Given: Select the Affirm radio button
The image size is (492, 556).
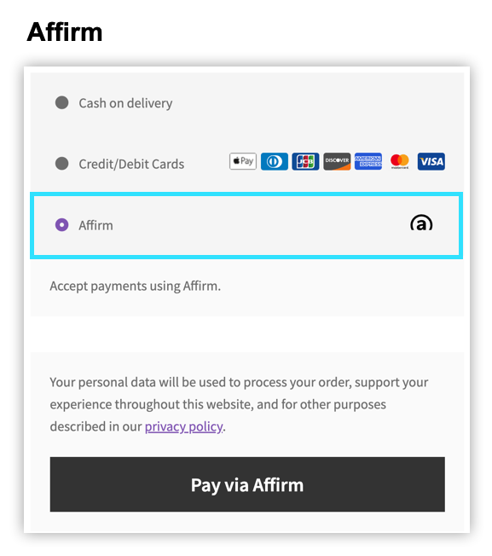Looking at the screenshot, I should tap(61, 224).
